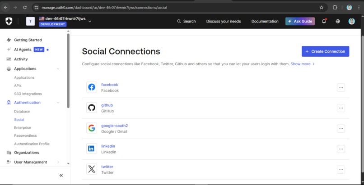Launch the Ask Guide assistant
Image resolution: width=364 pixels, height=185 pixels.
click(x=300, y=21)
